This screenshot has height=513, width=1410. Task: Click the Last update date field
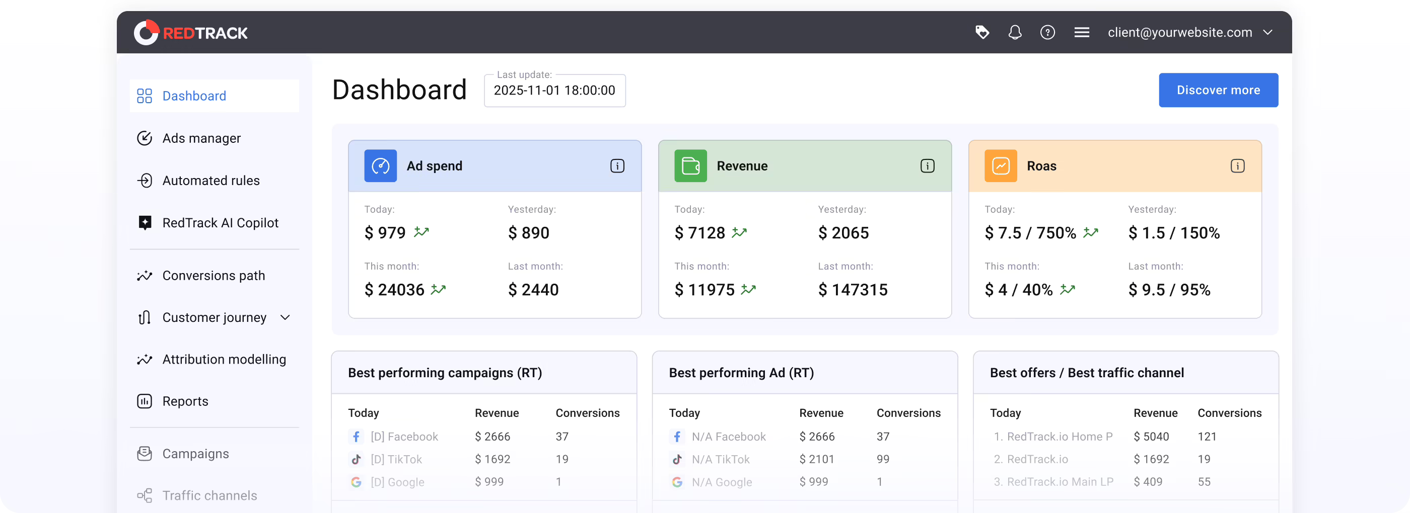click(554, 91)
